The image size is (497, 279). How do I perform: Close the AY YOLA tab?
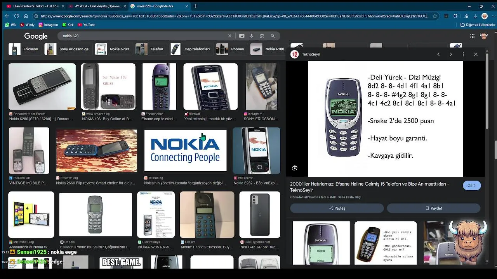click(x=125, y=6)
